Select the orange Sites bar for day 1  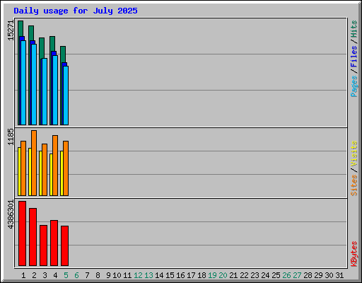[x=23, y=168]
